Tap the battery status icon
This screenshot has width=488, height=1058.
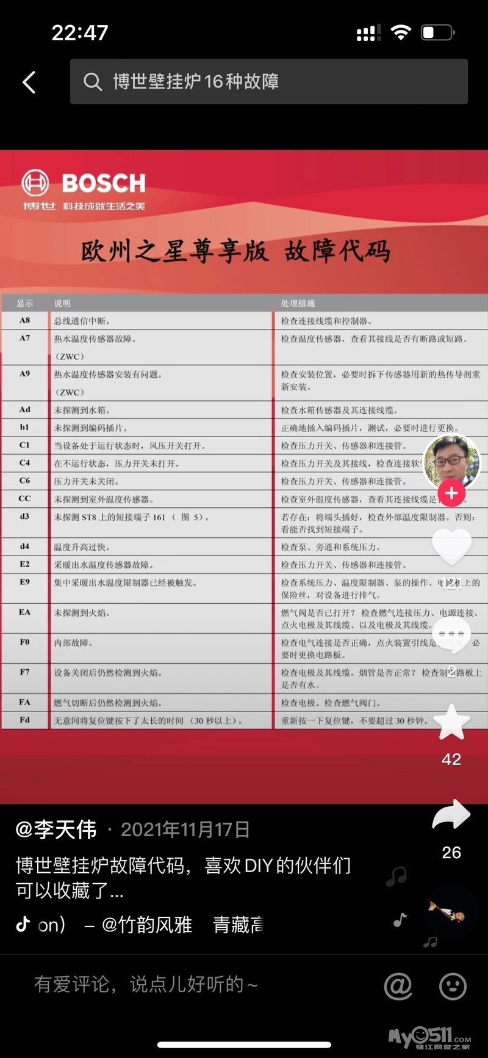[438, 32]
